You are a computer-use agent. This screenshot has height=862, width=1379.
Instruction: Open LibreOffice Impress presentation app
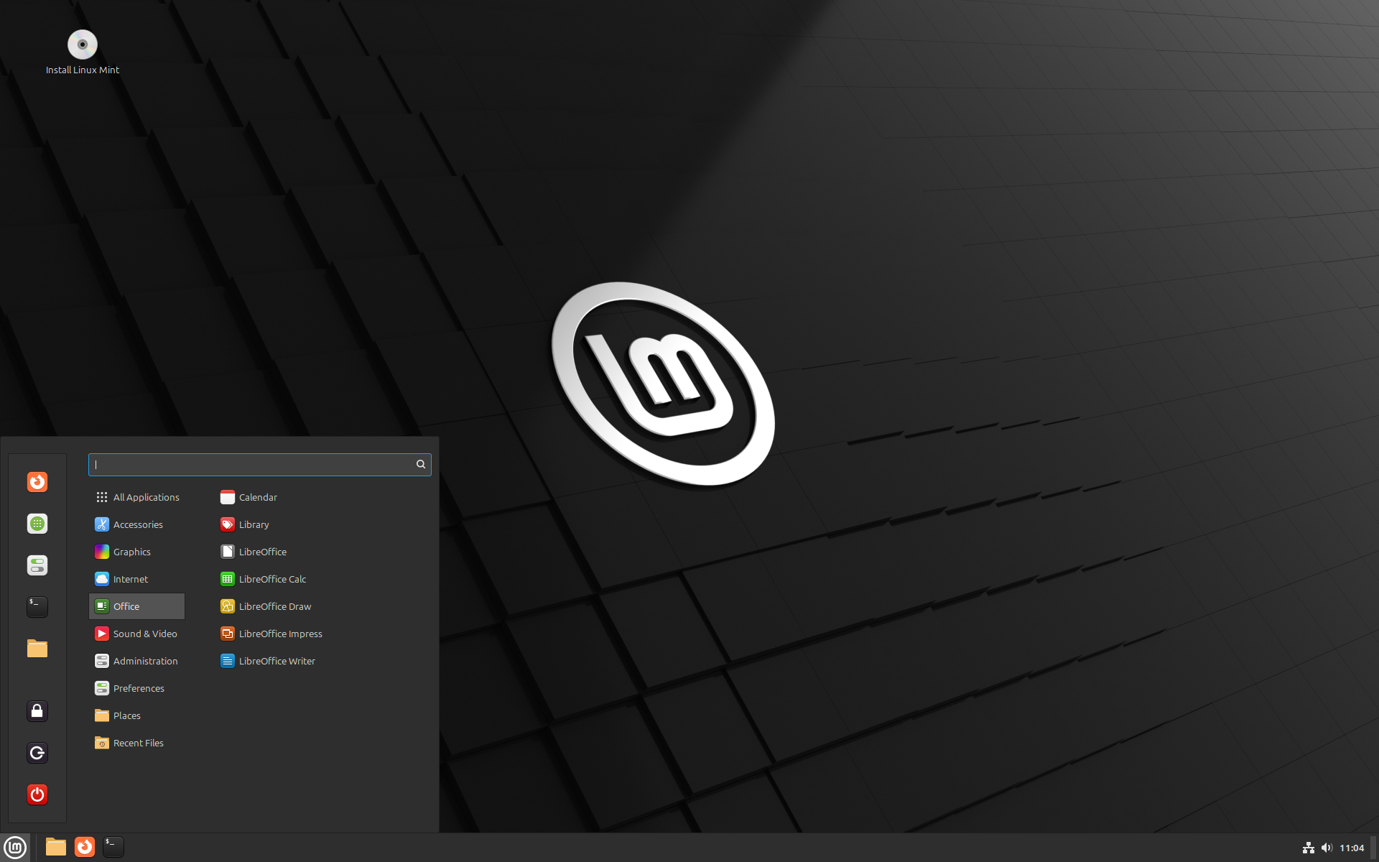point(281,633)
